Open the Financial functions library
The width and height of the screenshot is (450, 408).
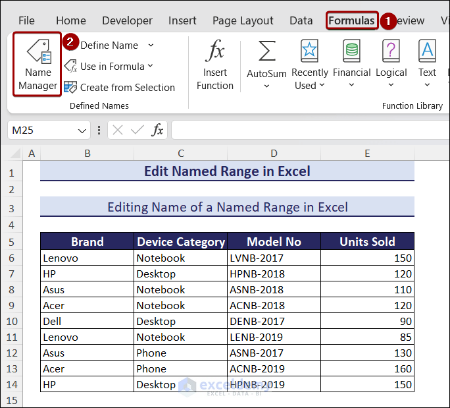point(351,66)
